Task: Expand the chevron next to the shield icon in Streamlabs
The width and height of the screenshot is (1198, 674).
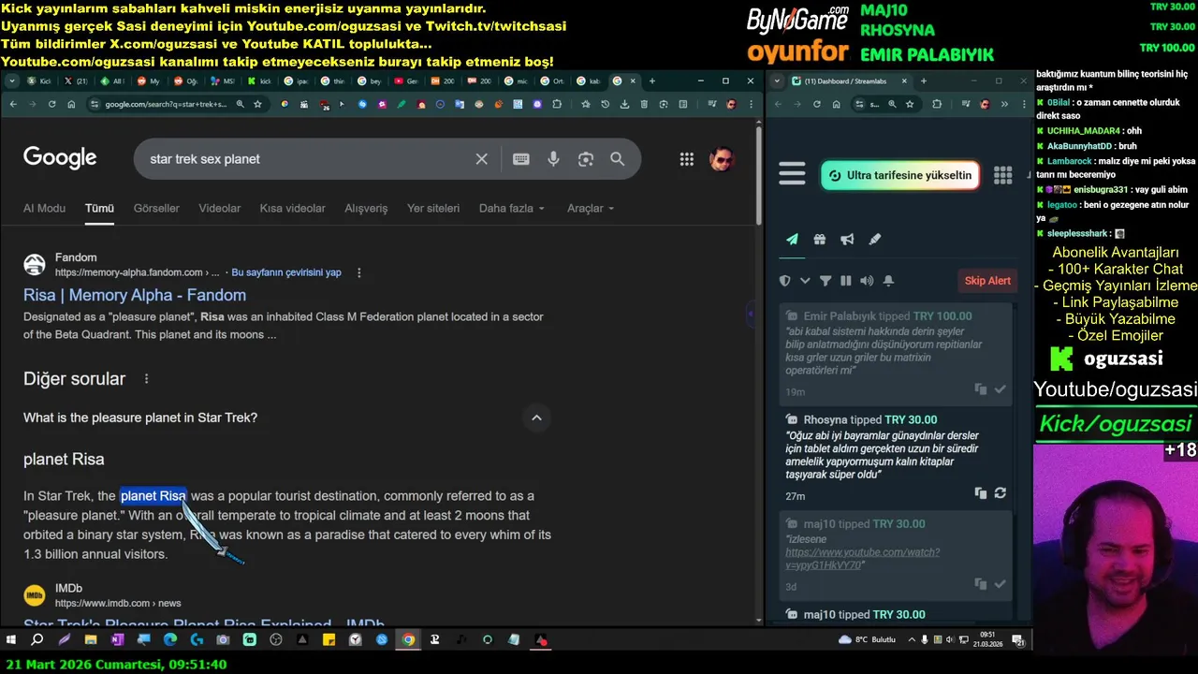Action: pyautogui.click(x=805, y=280)
